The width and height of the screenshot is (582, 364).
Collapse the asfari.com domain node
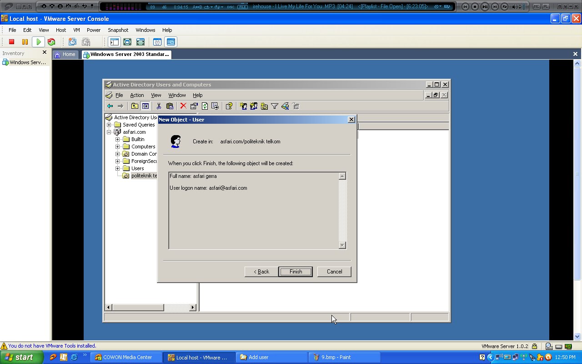coord(109,132)
